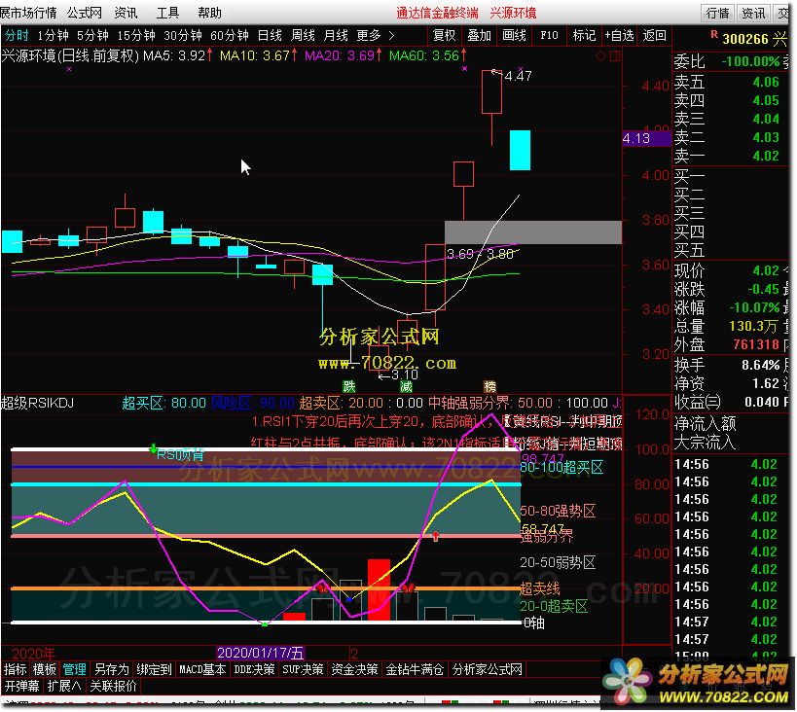This screenshot has height=712, width=797.
Task: Click the 超级RSIKDJ indicator title
Action: (x=38, y=403)
